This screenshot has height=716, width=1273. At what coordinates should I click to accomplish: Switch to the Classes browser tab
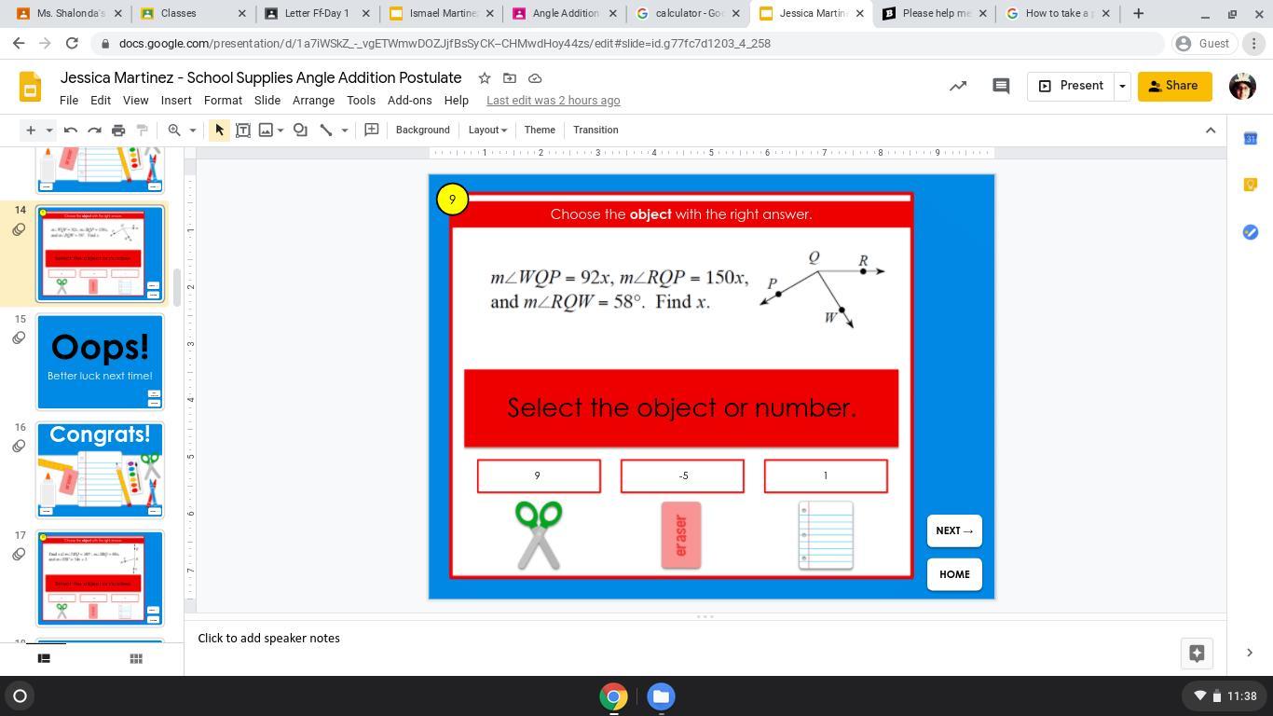coord(191,14)
